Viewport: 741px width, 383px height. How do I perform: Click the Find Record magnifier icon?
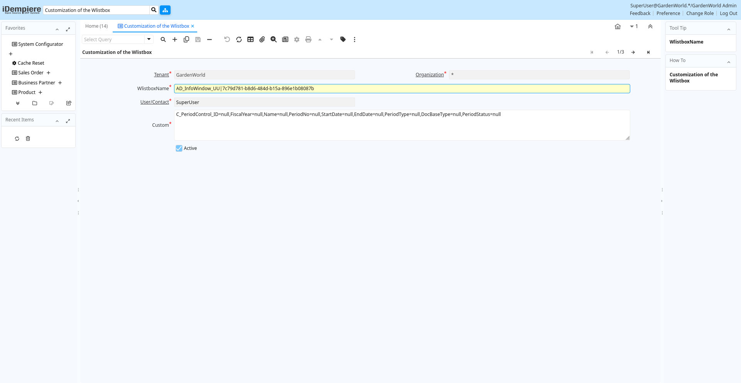(163, 39)
